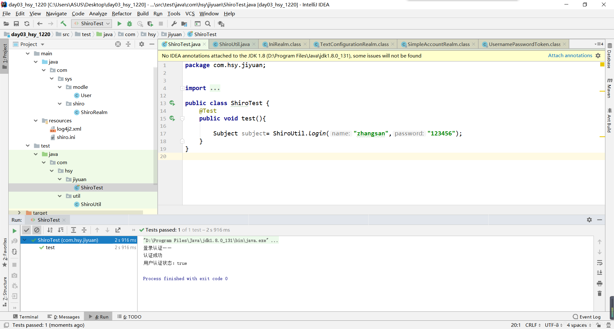Screen dimensions: 614x329
Task: Click Rerun Failed Tests icon in Run panel
Action: [x=14, y=241]
